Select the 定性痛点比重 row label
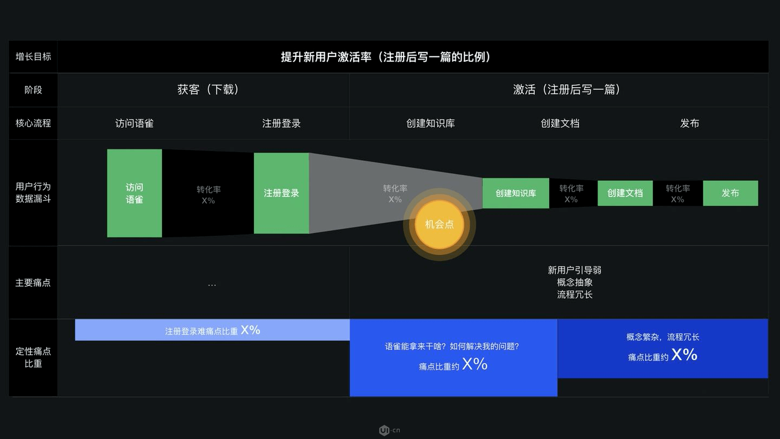Viewport: 780px width, 439px height. (x=34, y=357)
